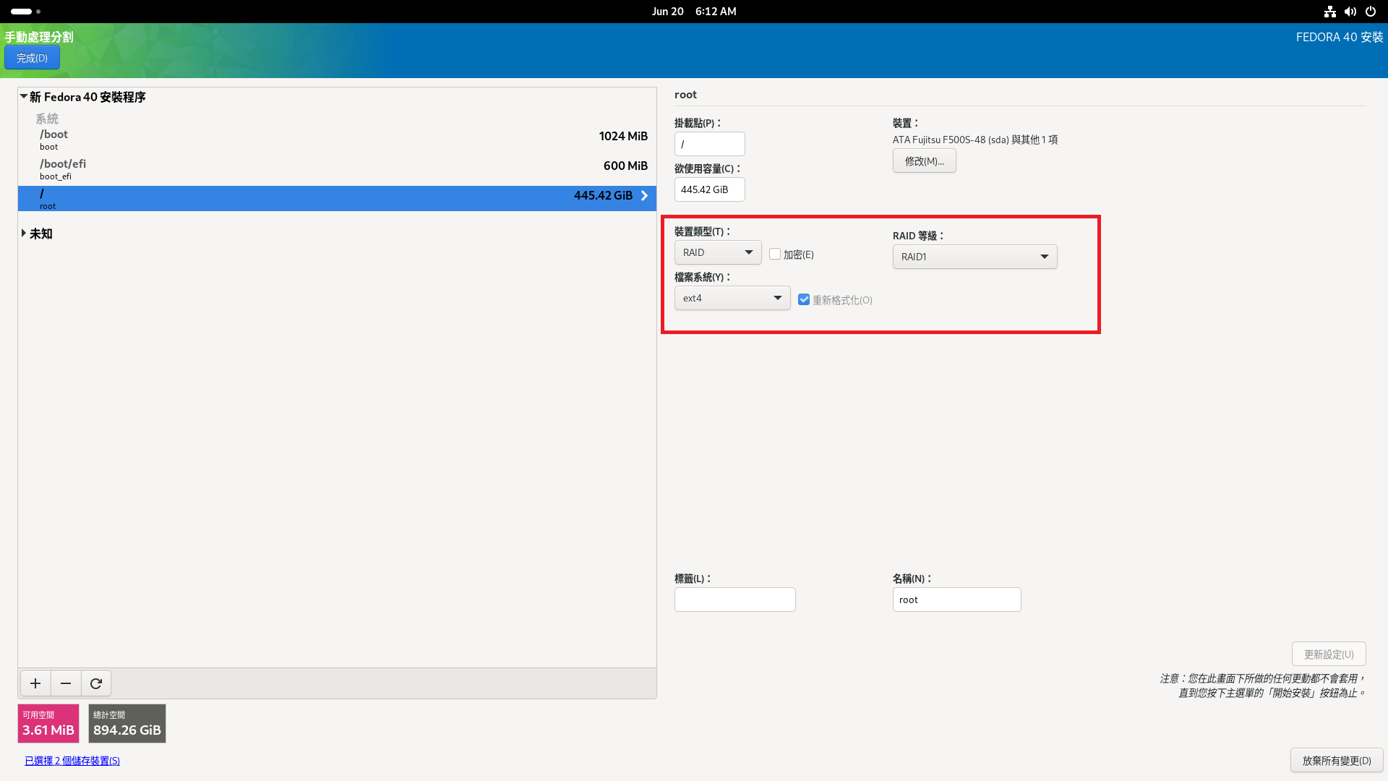This screenshot has height=781, width=1388.
Task: Click the 名稱(N) root name field
Action: pos(956,599)
